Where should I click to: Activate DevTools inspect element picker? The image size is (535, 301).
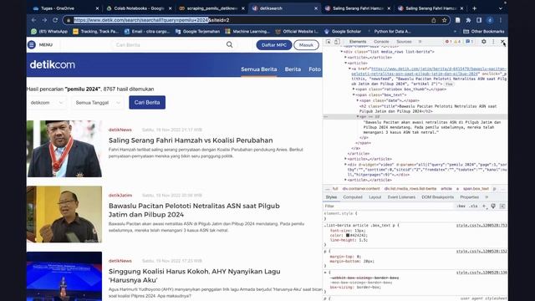[x=328, y=42]
